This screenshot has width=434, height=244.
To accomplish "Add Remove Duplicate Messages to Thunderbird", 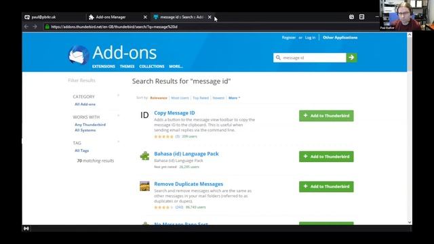I will click(326, 186).
